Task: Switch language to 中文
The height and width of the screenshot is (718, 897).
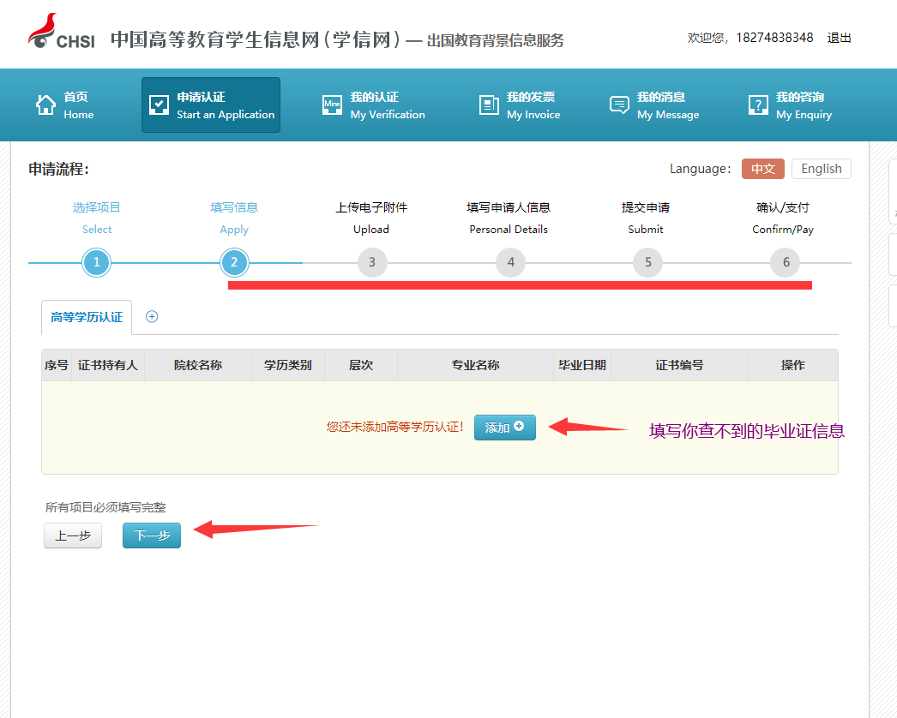Action: [763, 169]
